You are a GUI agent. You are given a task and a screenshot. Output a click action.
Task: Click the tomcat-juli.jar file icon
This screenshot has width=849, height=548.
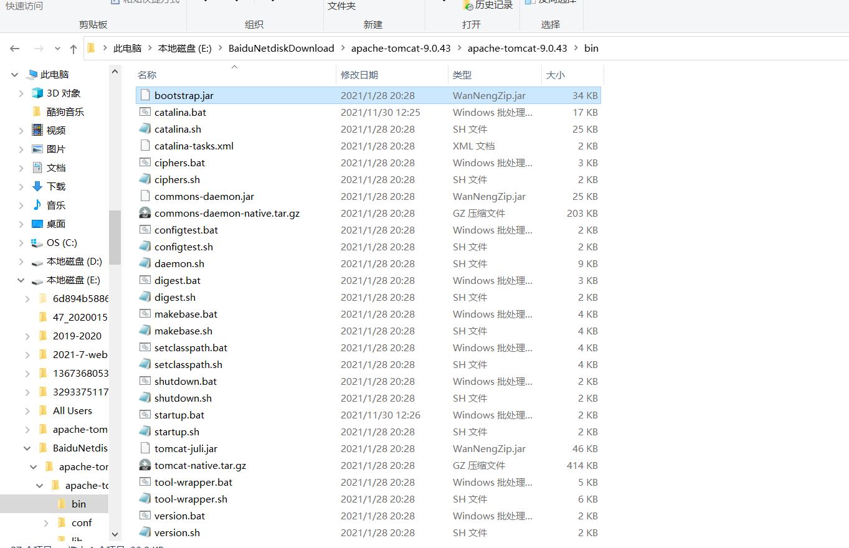(x=145, y=448)
